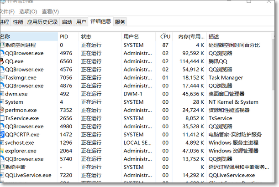Click the CPU value 87
This screenshot has height=187, width=279.
click(165, 45)
